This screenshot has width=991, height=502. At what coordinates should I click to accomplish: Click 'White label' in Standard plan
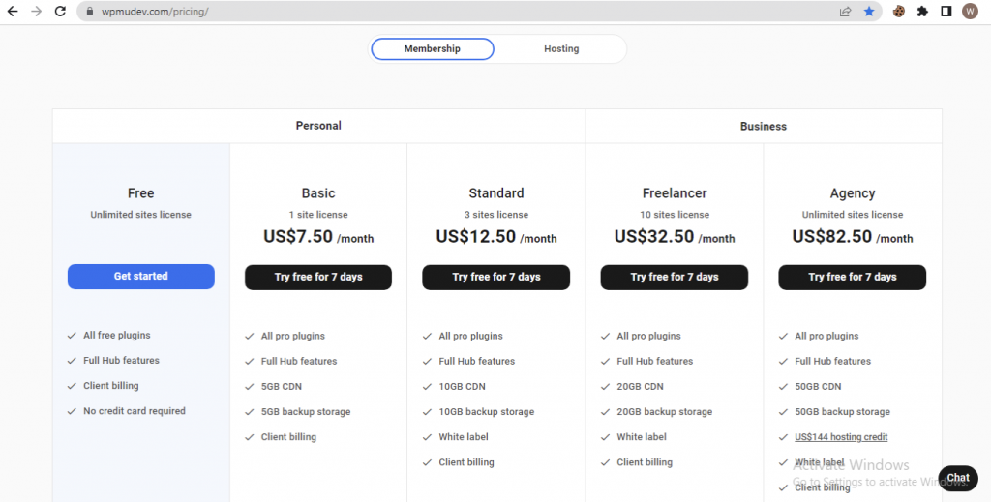tap(464, 437)
